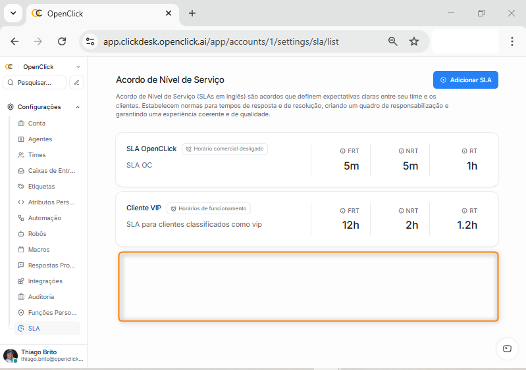Open Agentes in the settings sidebar
Image resolution: width=526 pixels, height=370 pixels.
[x=40, y=139]
